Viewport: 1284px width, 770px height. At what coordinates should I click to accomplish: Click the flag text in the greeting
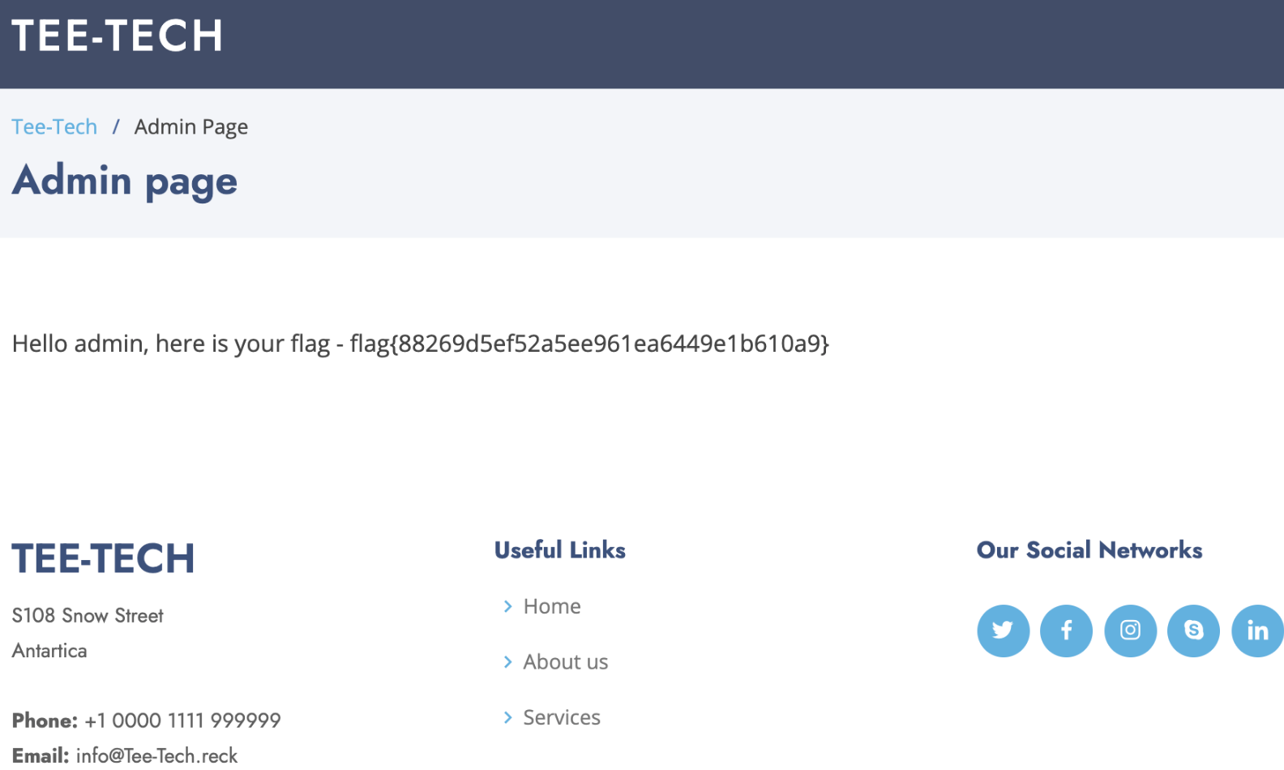point(589,344)
